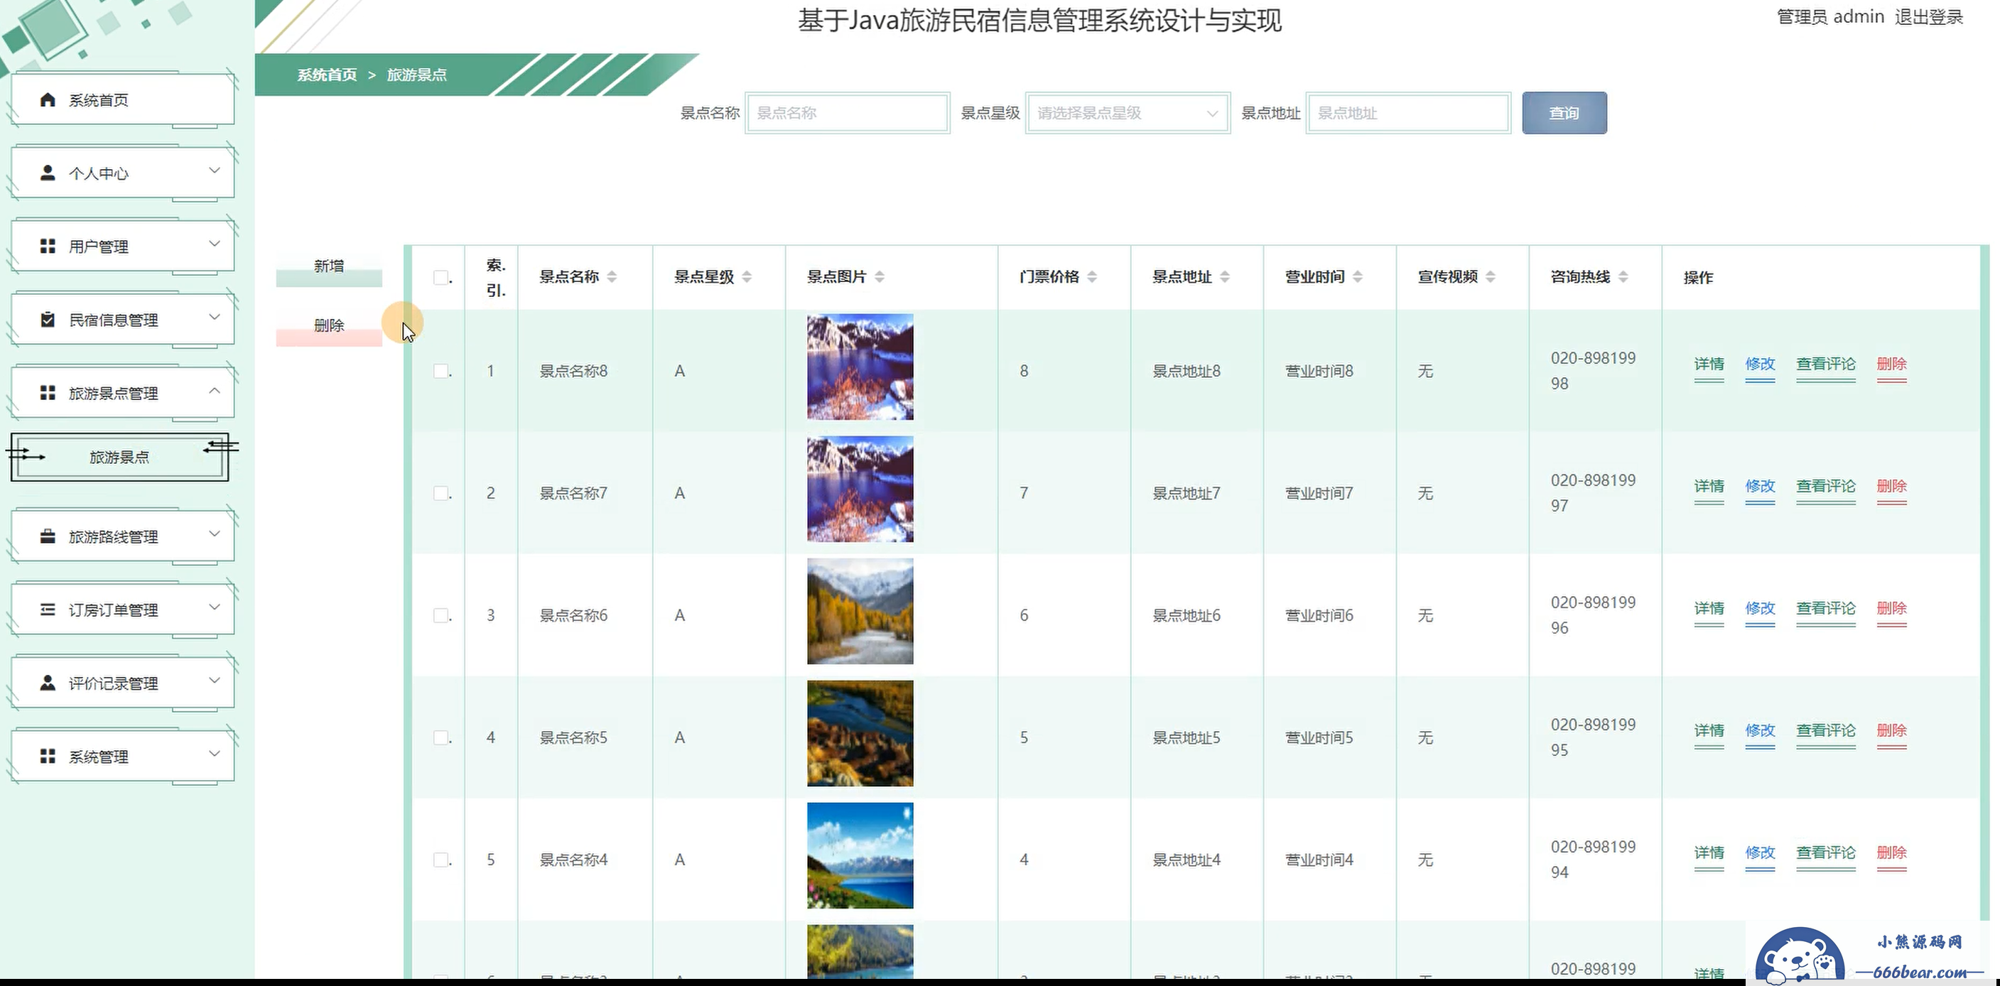
Task: Sort by 景点名称 column arrows
Action: [x=612, y=277]
